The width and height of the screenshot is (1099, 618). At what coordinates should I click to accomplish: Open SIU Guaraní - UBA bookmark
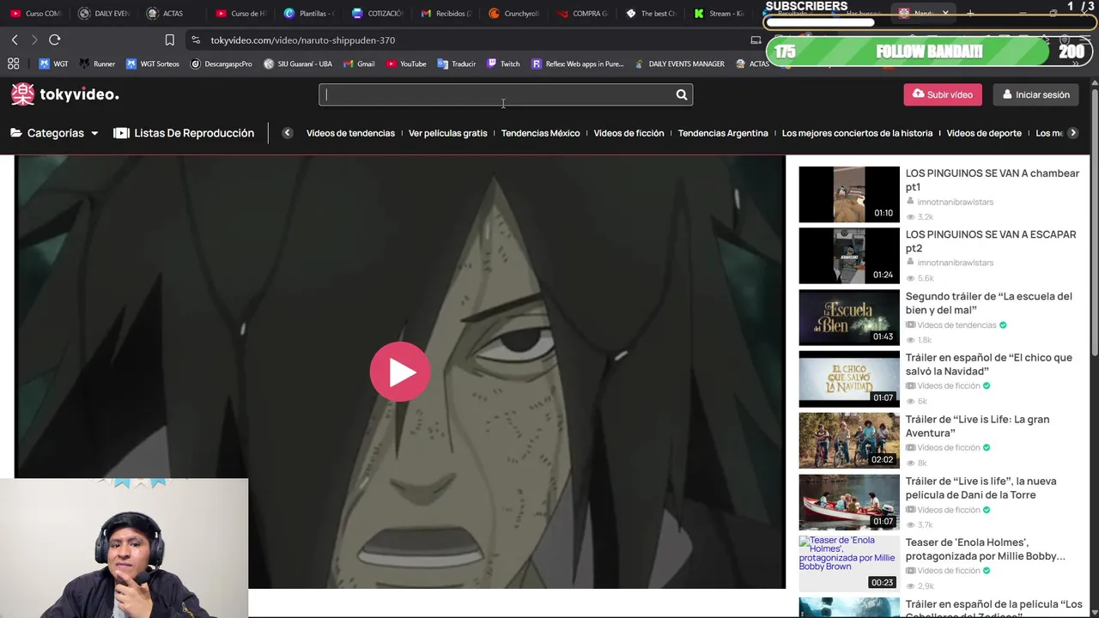(298, 64)
